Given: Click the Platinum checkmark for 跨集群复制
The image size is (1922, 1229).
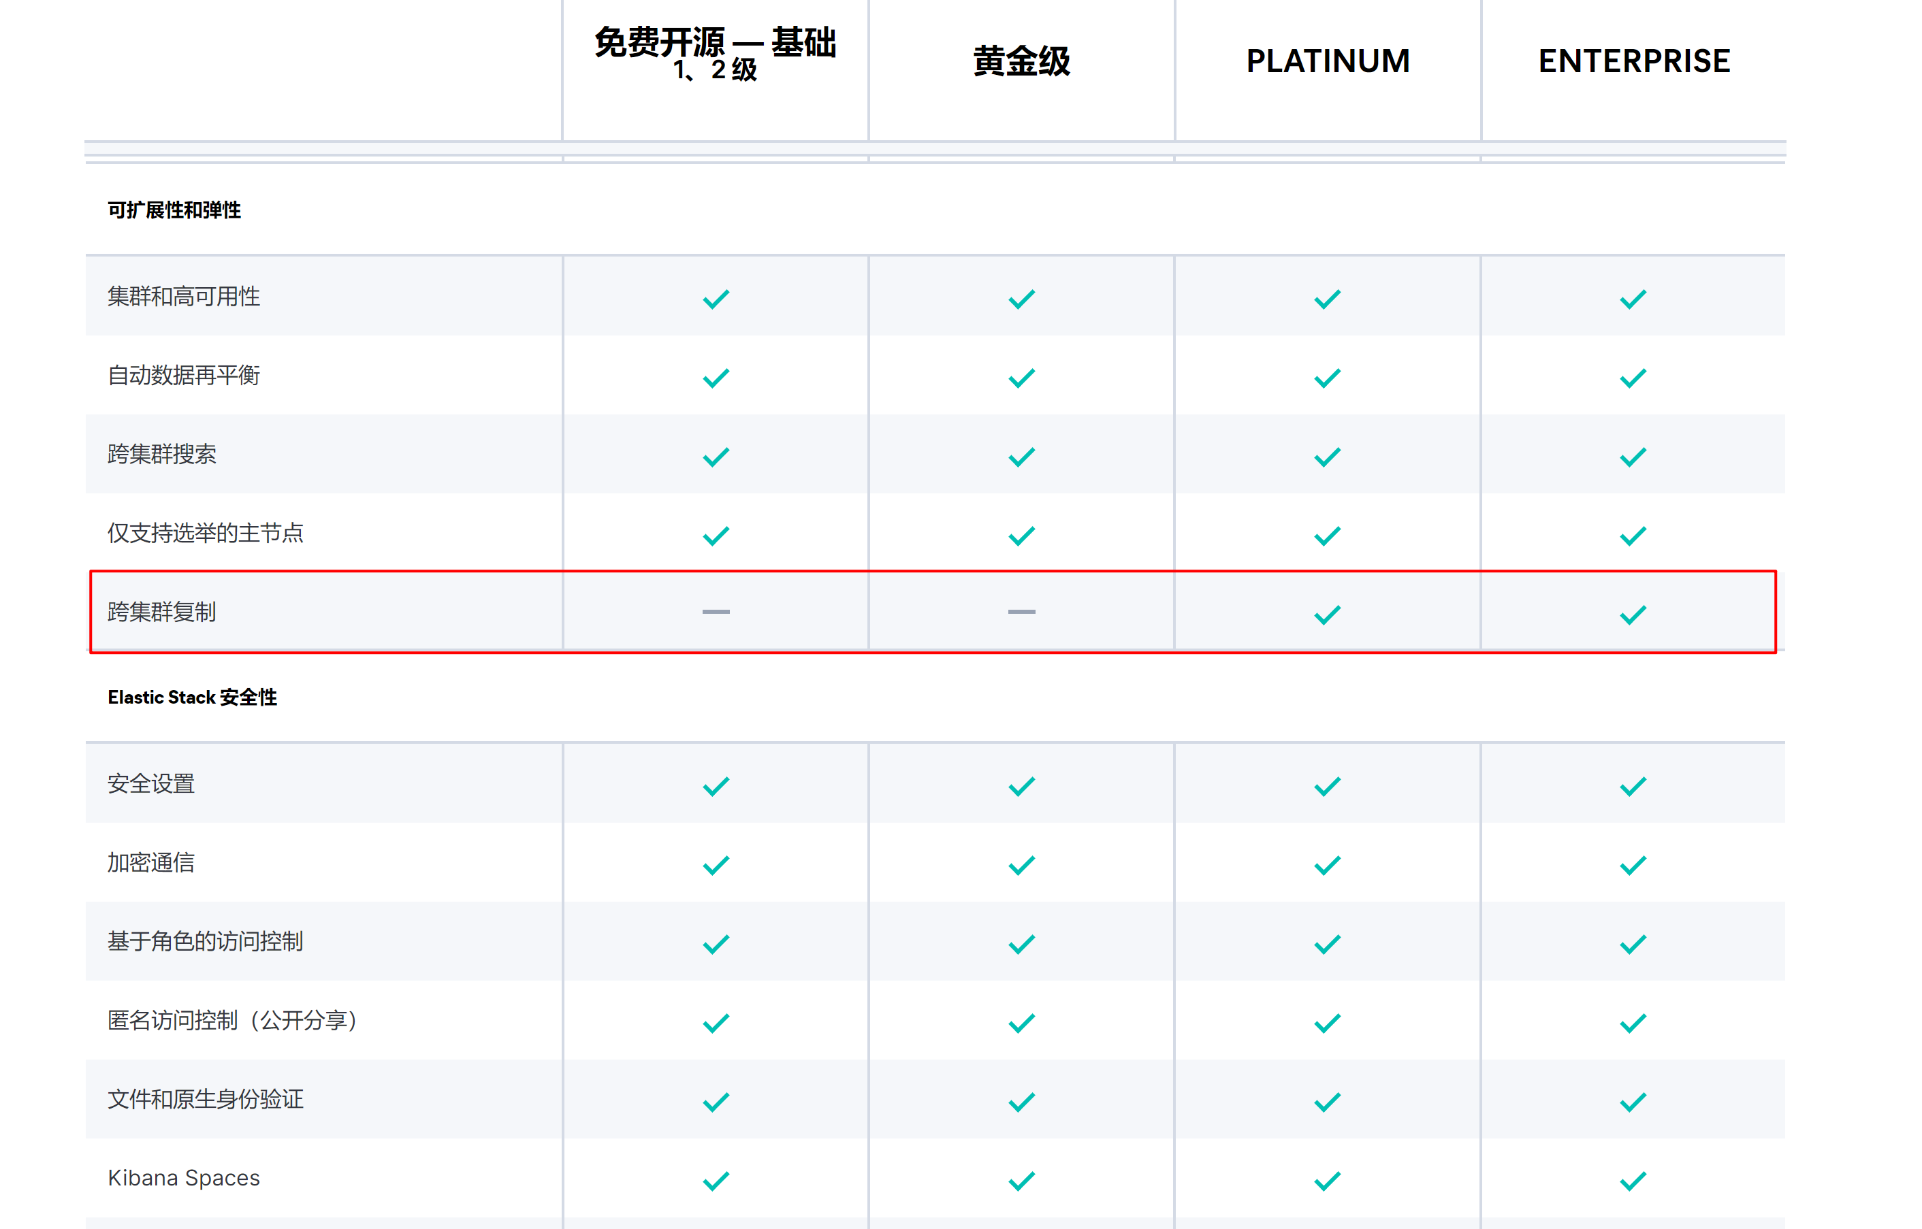Looking at the screenshot, I should (1327, 614).
